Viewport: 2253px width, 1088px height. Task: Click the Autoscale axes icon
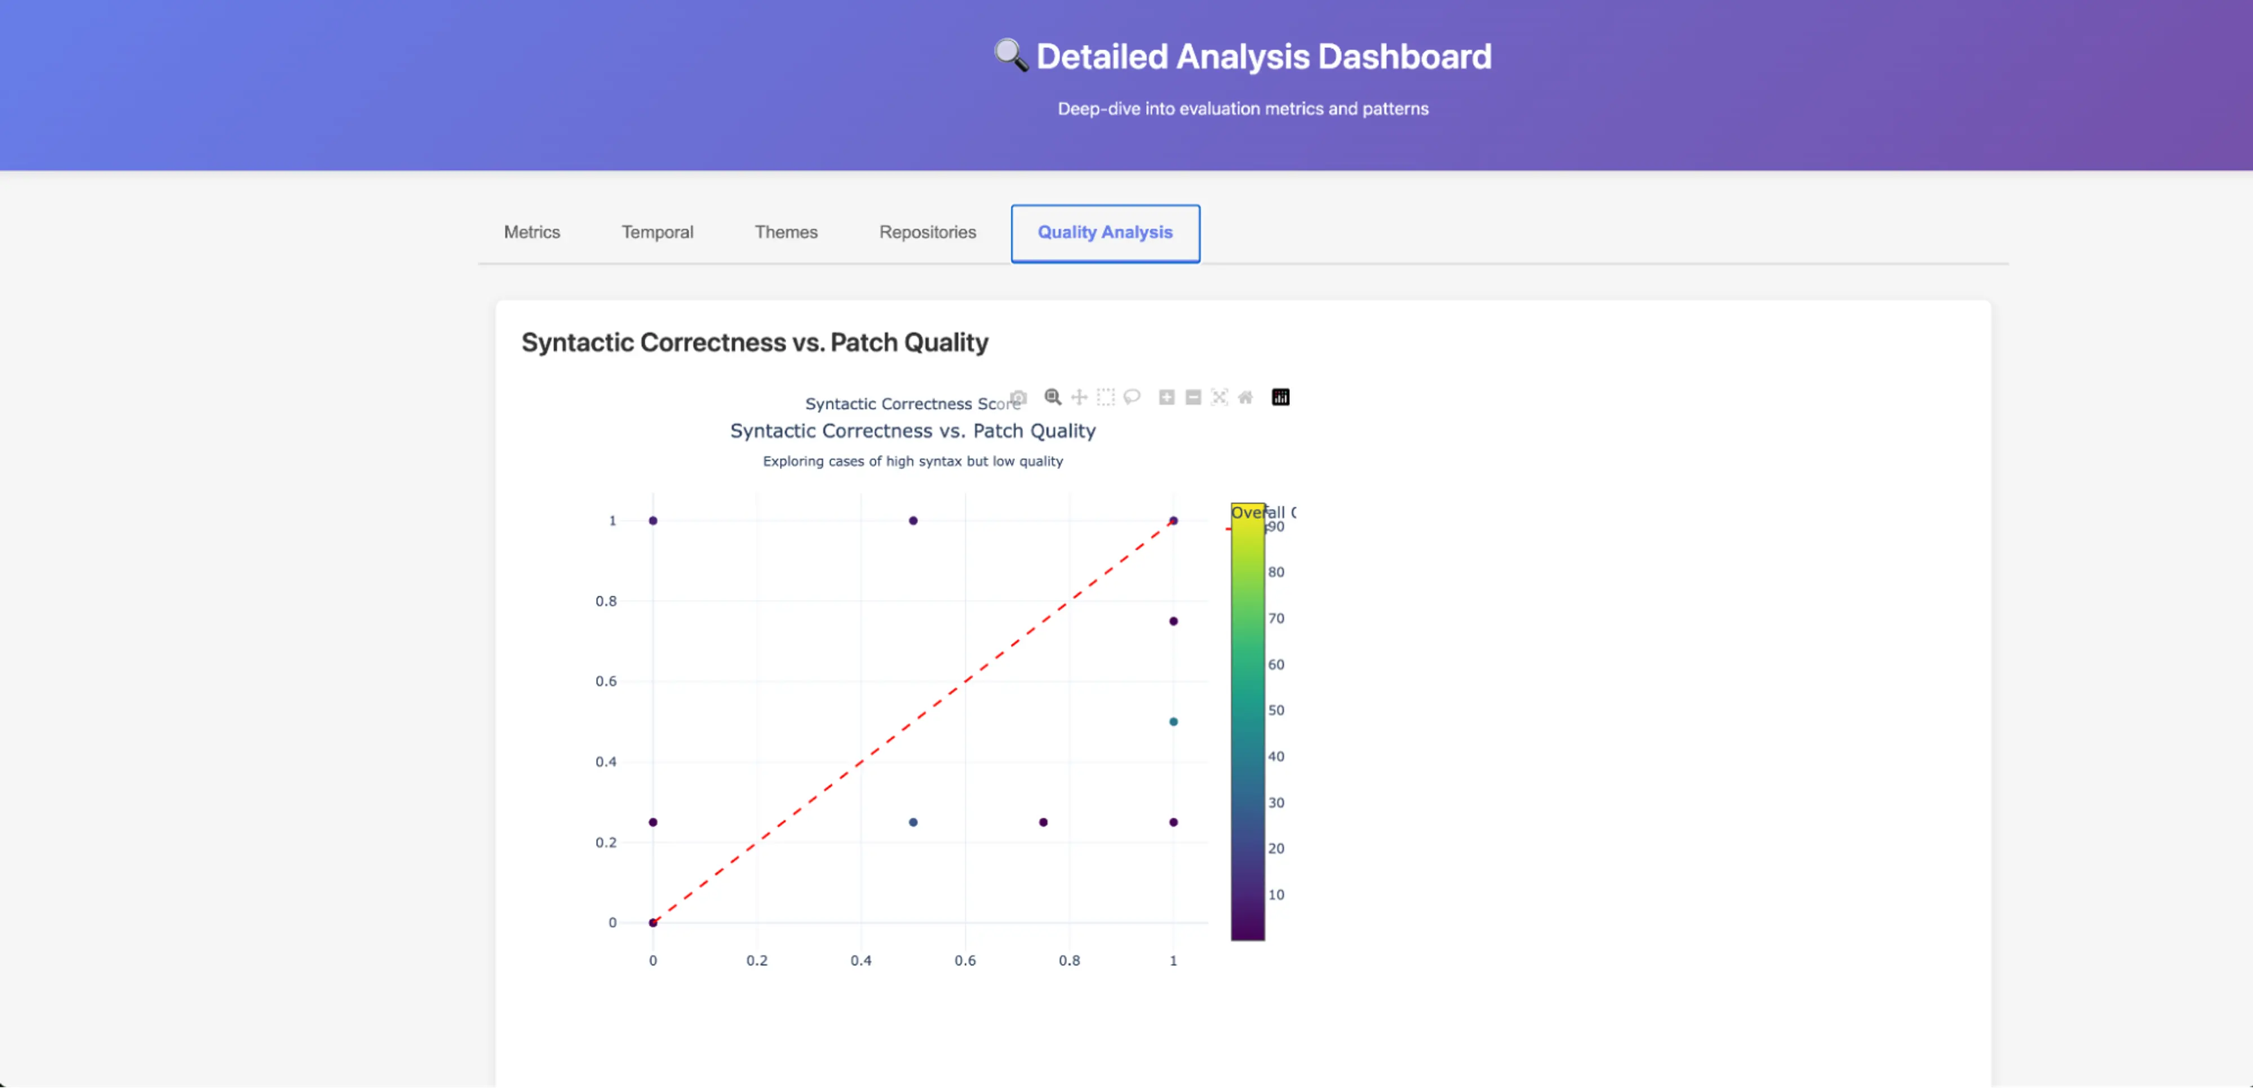[1219, 398]
